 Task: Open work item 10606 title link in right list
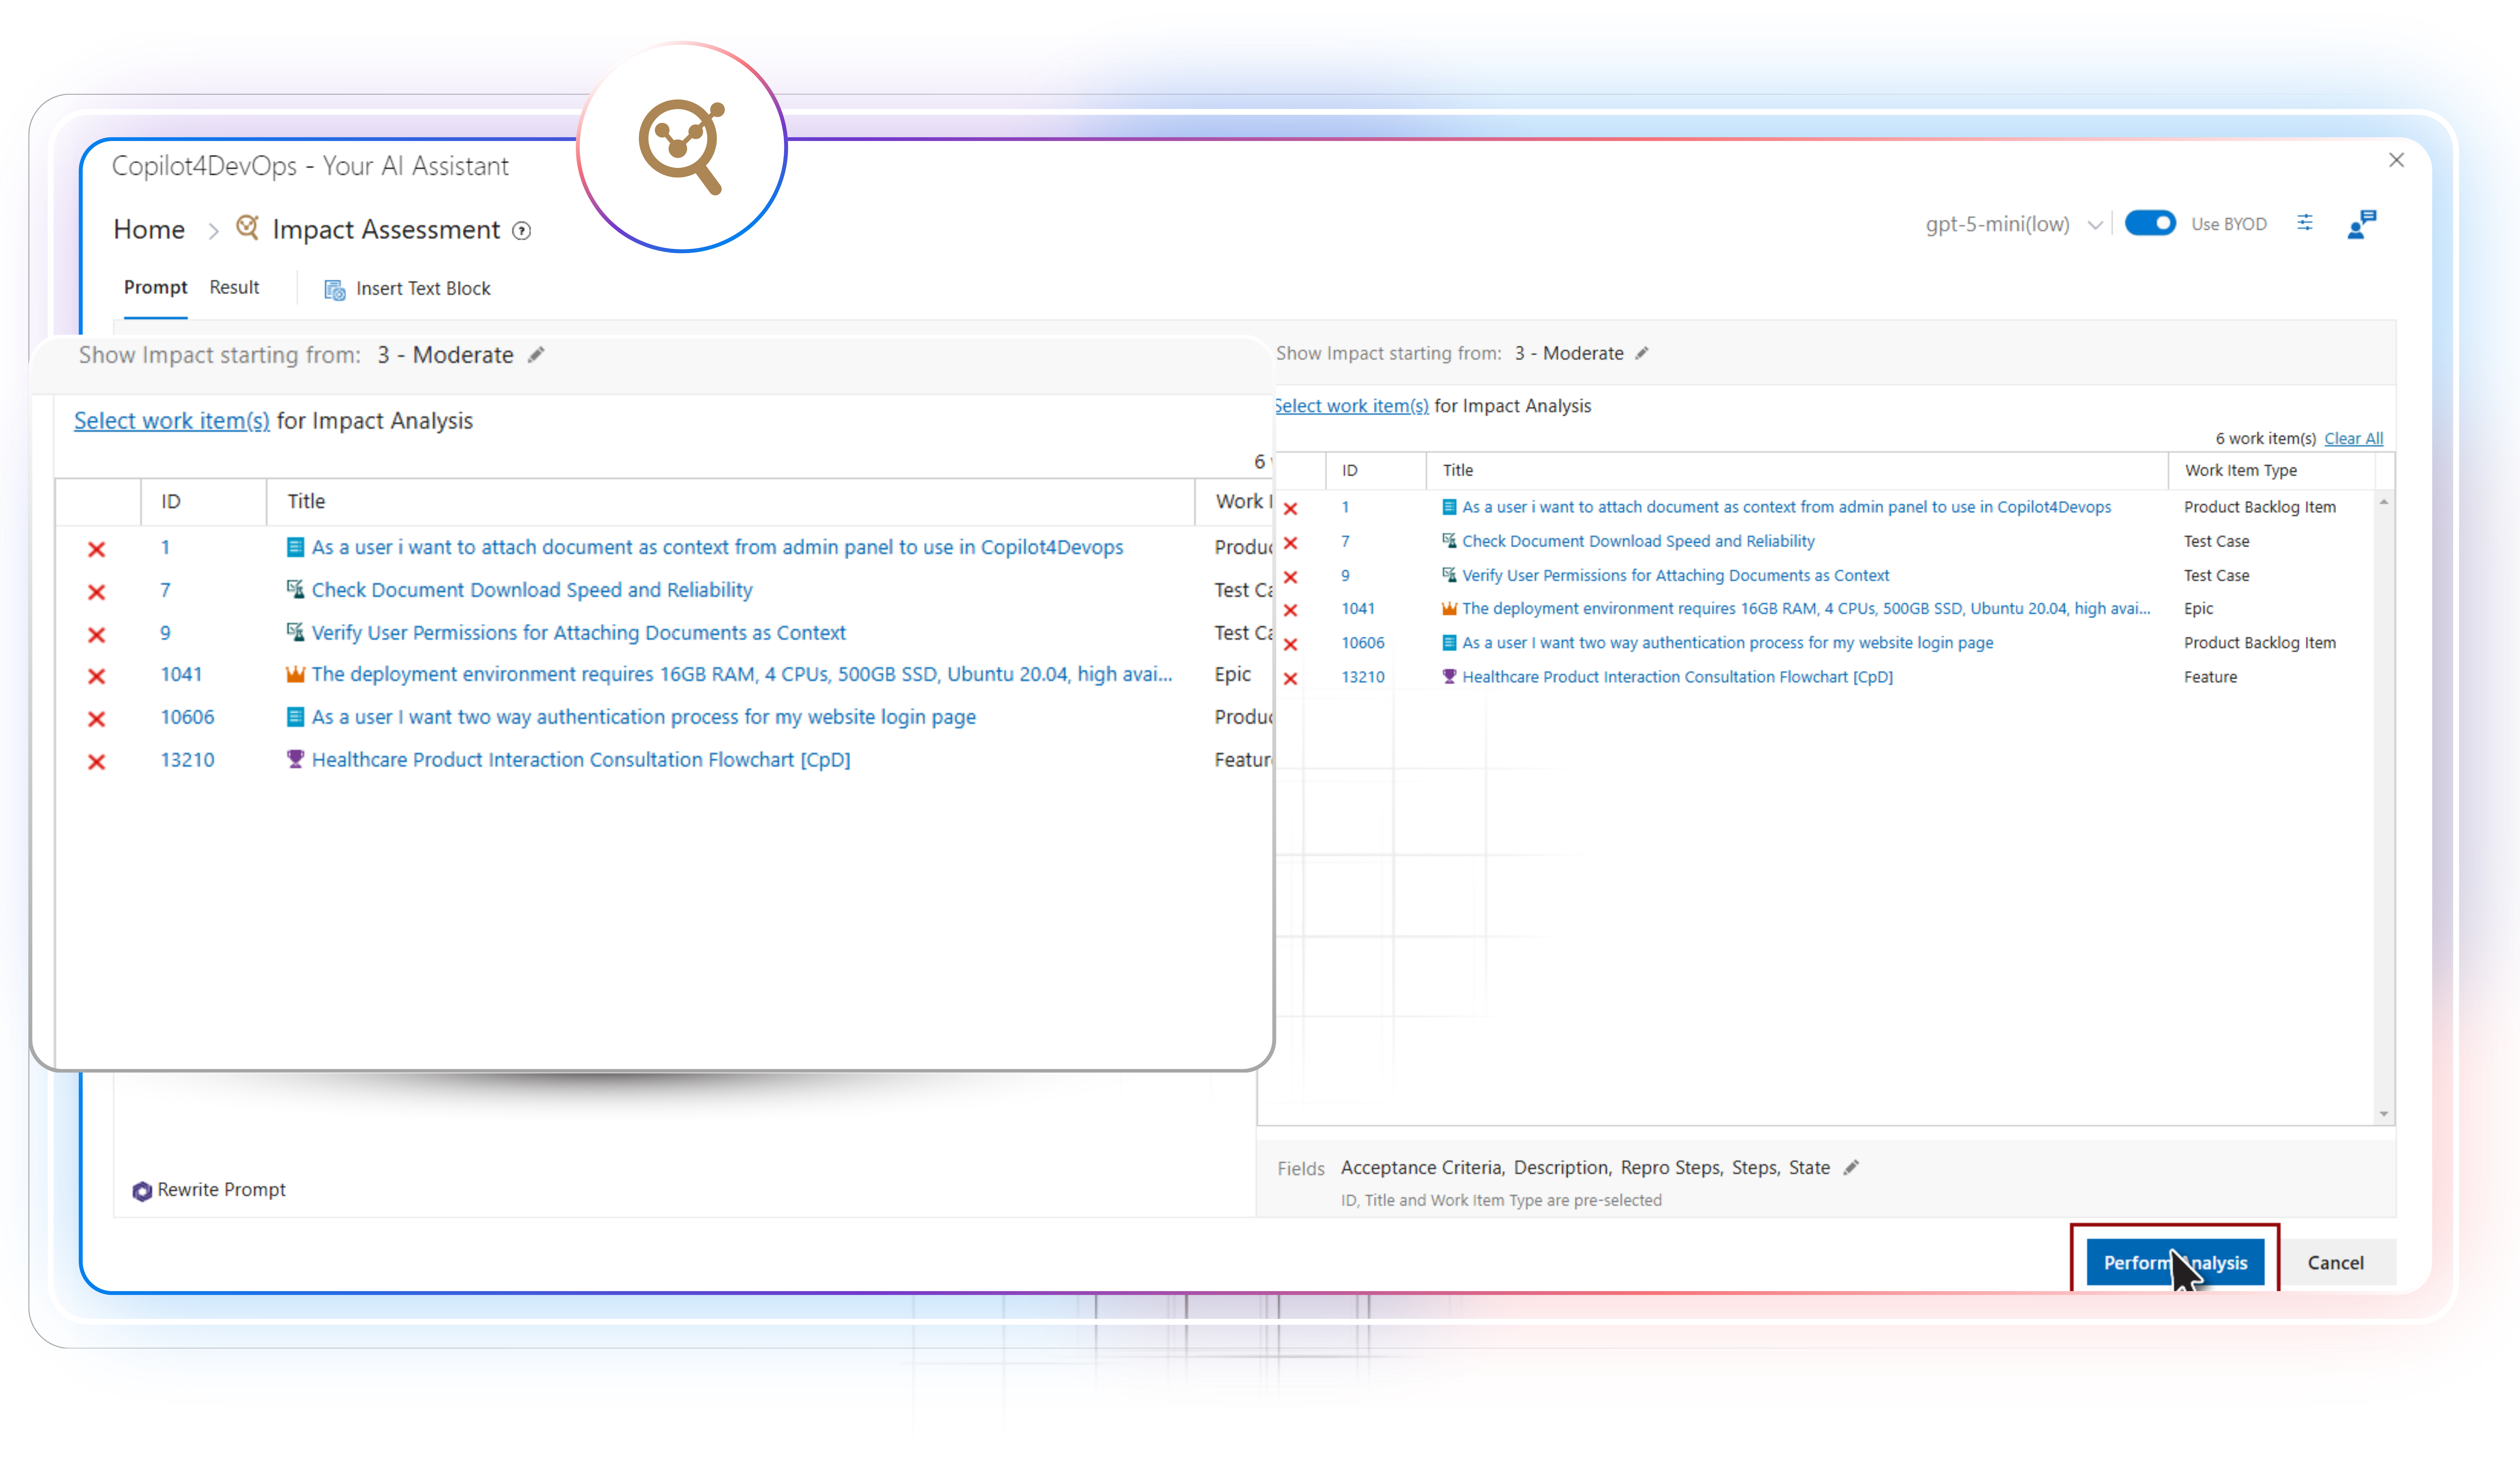point(1727,643)
